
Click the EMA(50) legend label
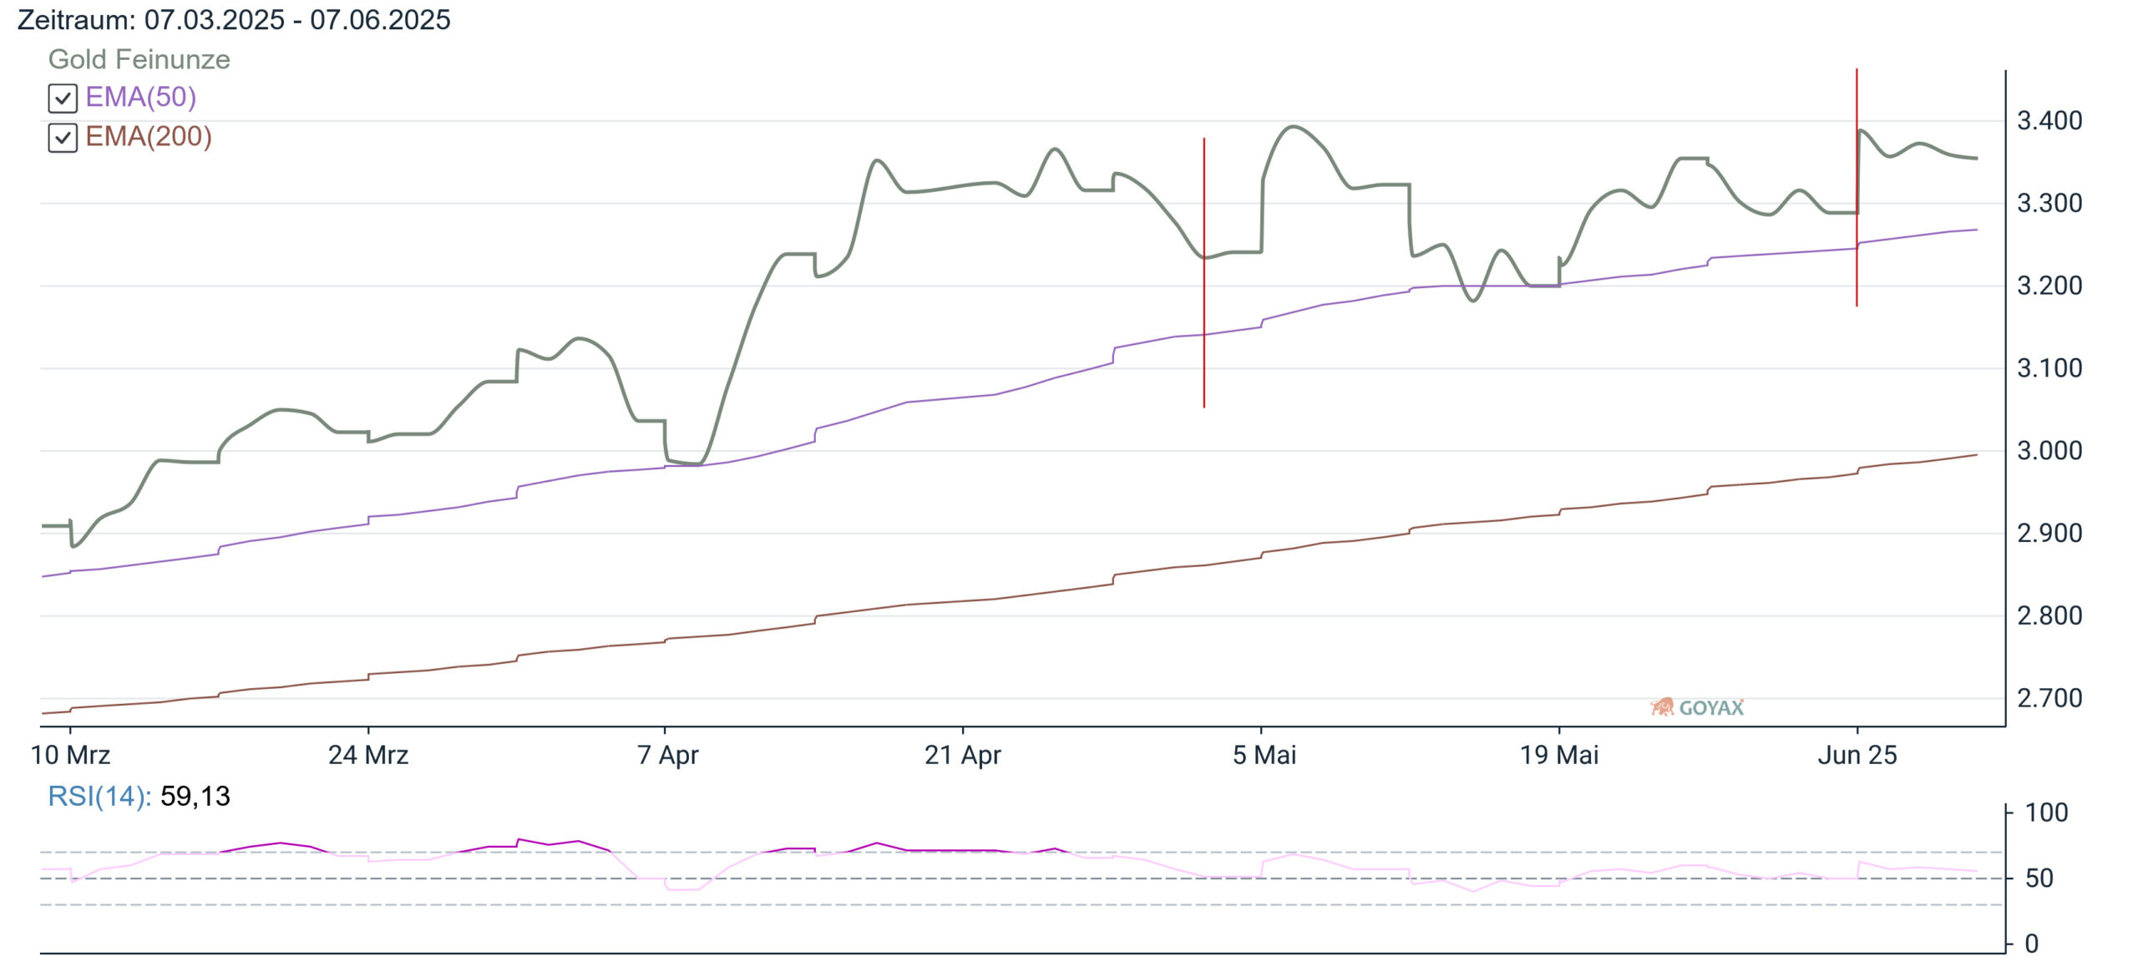(x=141, y=98)
